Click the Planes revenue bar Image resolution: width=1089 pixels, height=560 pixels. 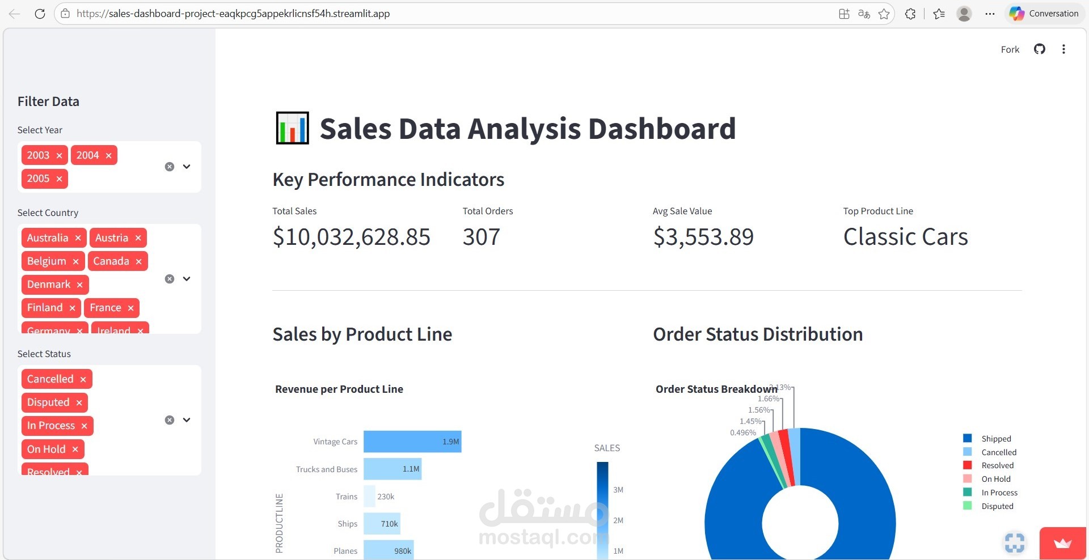click(x=389, y=550)
